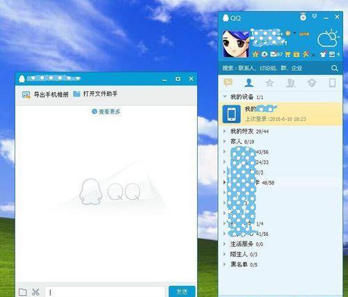Expand more app icons with double chevron

[x=313, y=55]
